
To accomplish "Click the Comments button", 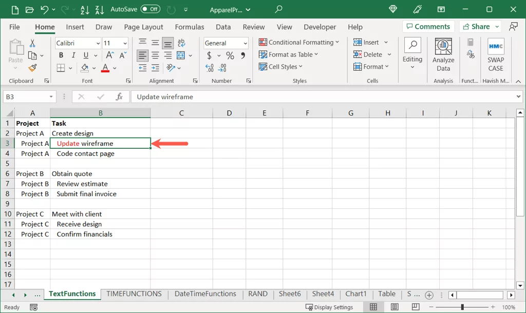I will pyautogui.click(x=426, y=27).
